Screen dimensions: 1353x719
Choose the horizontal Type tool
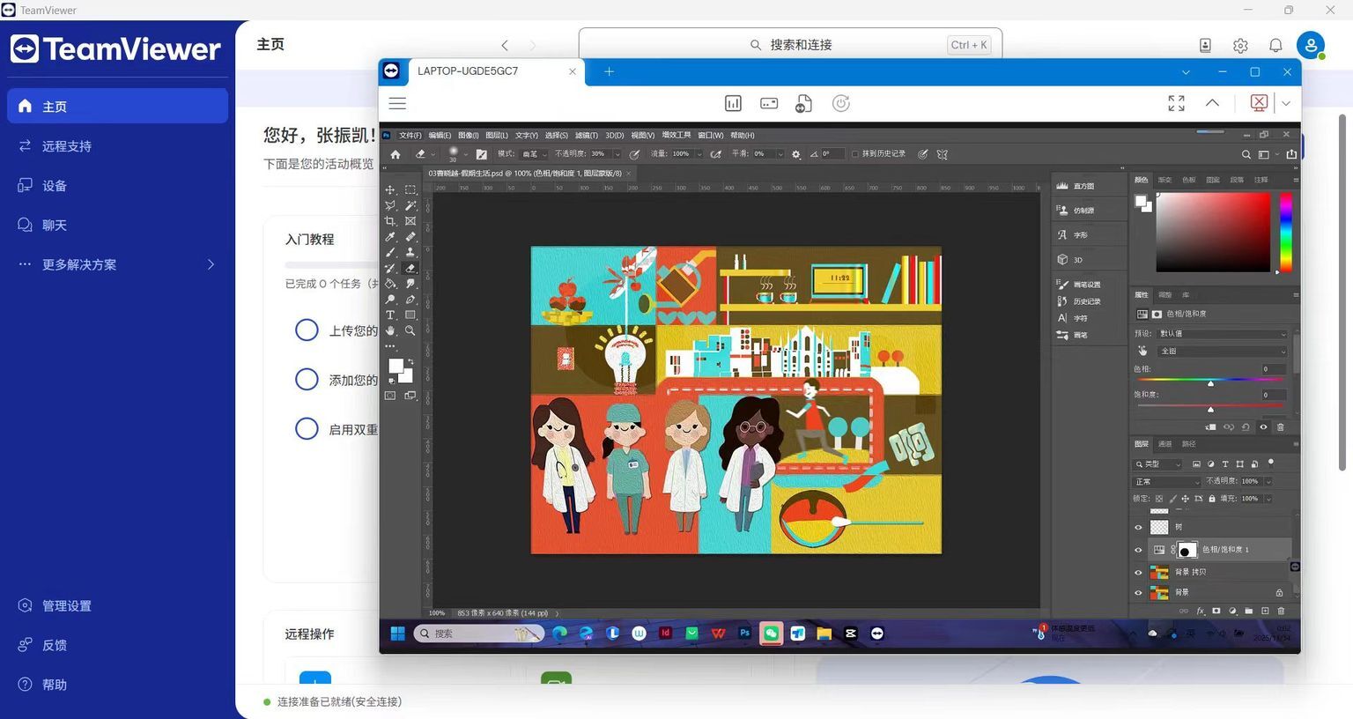[390, 315]
